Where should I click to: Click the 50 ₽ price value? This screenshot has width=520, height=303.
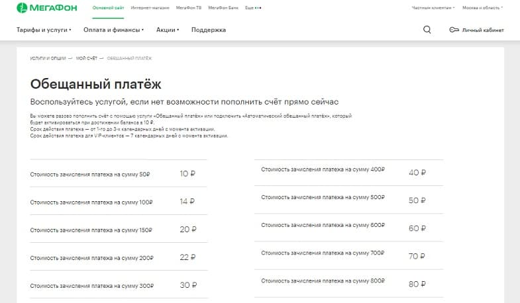pyautogui.click(x=417, y=200)
